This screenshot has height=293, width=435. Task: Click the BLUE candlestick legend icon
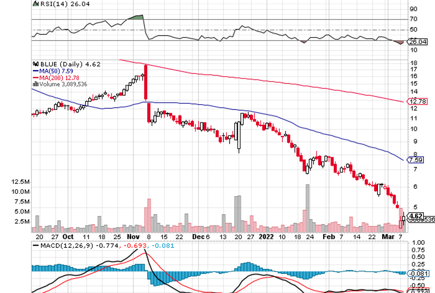(34, 64)
